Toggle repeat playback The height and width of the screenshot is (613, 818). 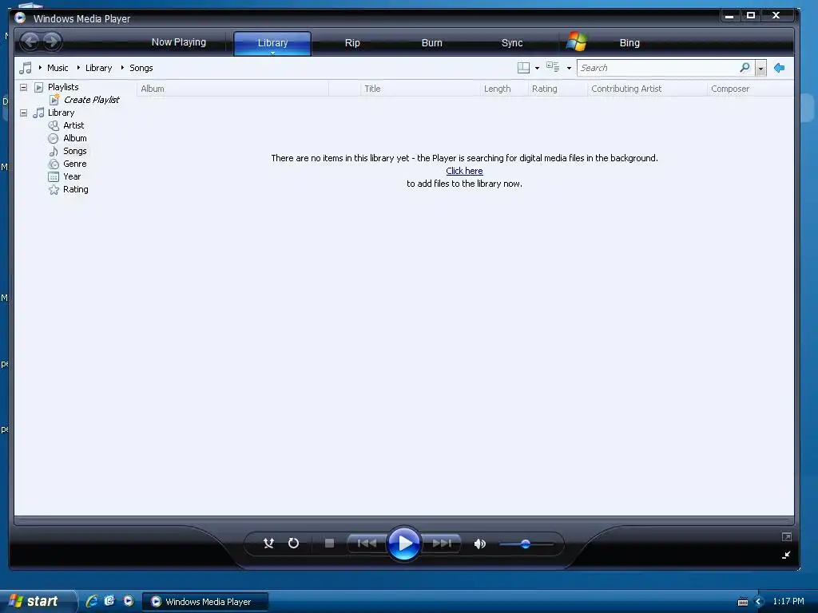pos(294,544)
